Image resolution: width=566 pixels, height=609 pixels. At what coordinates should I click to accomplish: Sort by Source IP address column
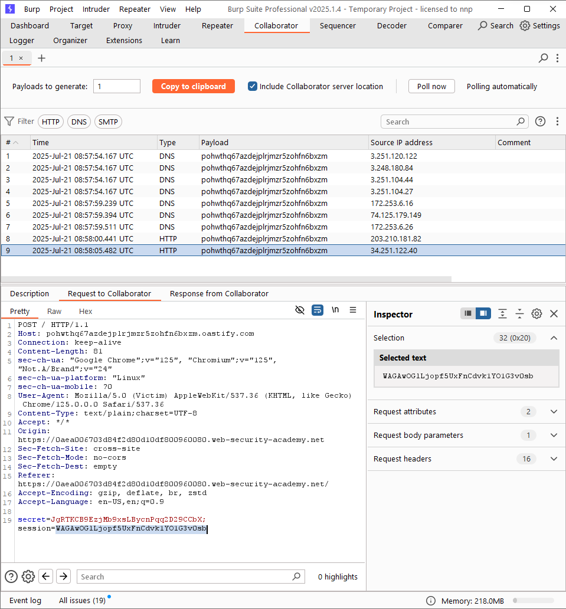[x=431, y=143]
